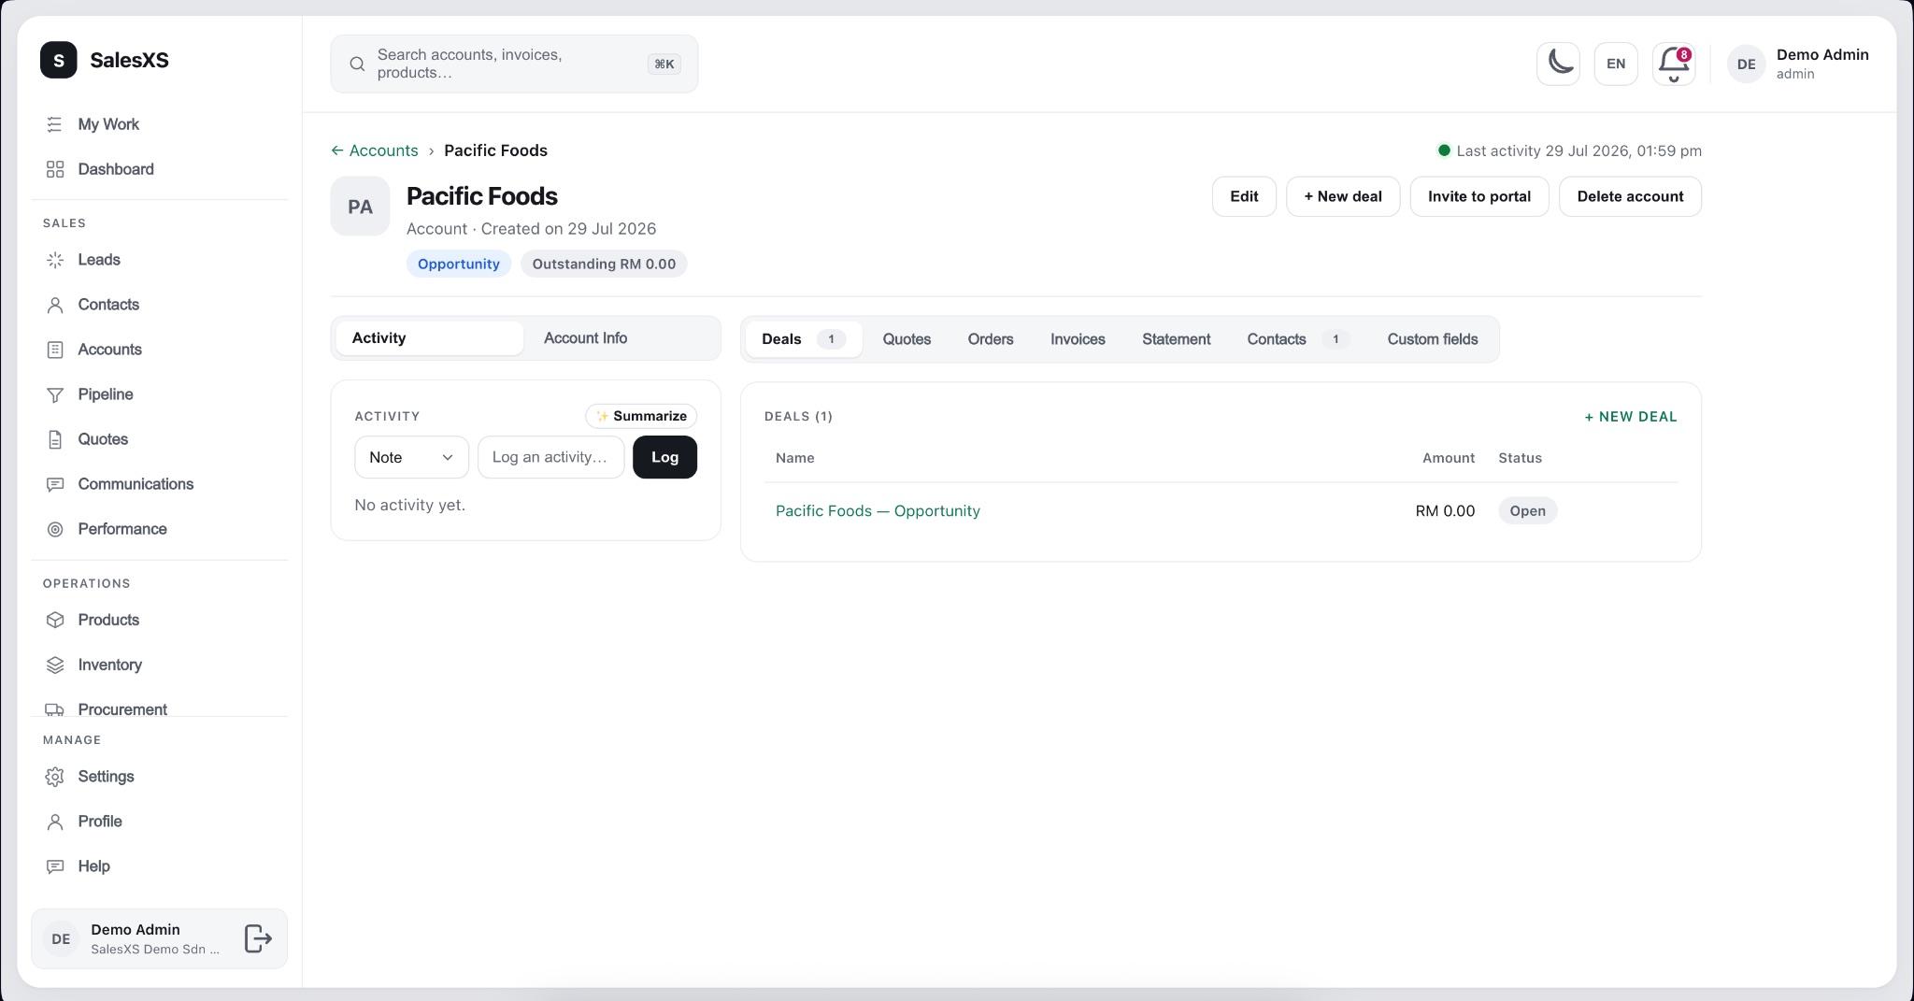Open the Contacts tab with count
The width and height of the screenshot is (1914, 1001).
(1298, 339)
